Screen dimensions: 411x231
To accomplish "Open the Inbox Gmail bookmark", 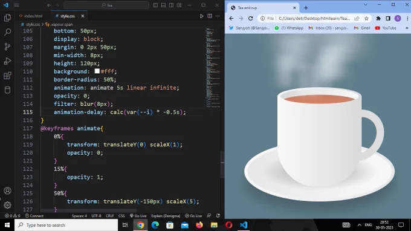I will (328, 28).
